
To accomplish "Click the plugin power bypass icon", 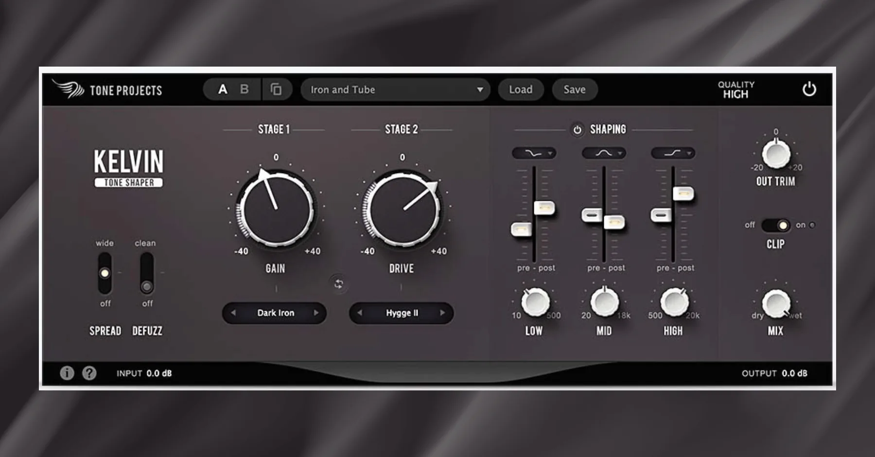I will tap(809, 89).
